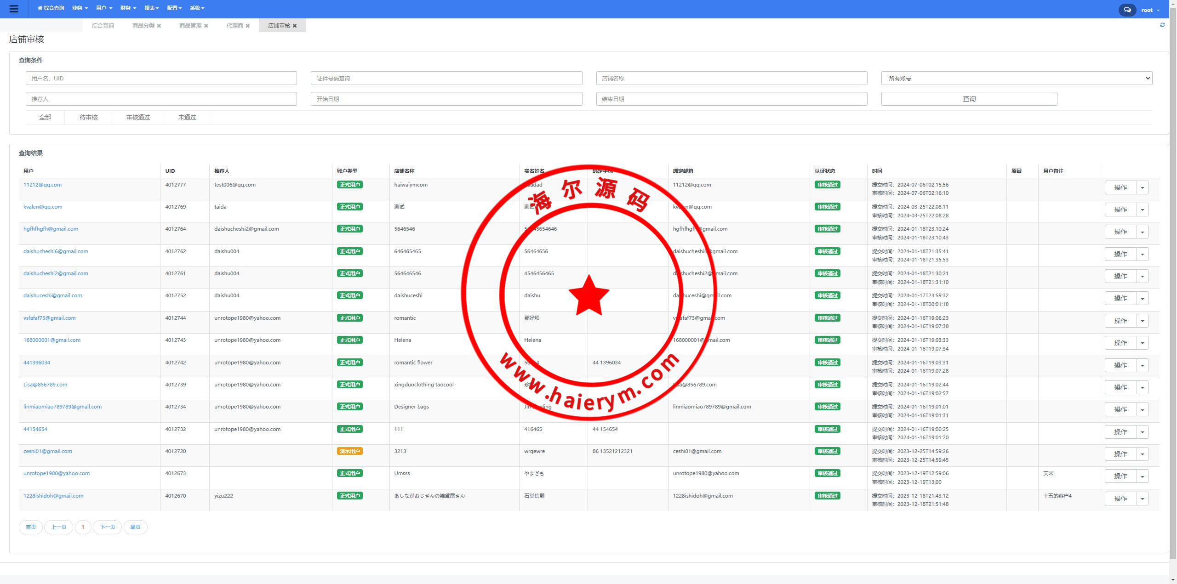Expand the 配置 menu
Viewport: 1177px width, 584px height.
tap(175, 8)
